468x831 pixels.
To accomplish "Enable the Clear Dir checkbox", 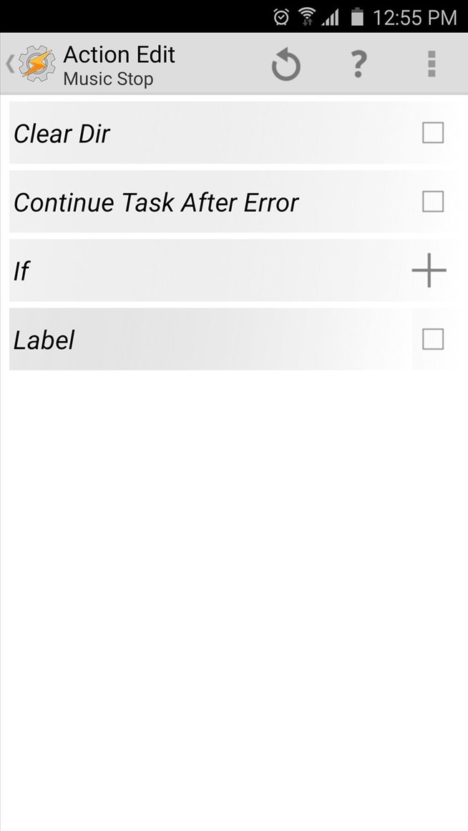I will pyautogui.click(x=433, y=133).
